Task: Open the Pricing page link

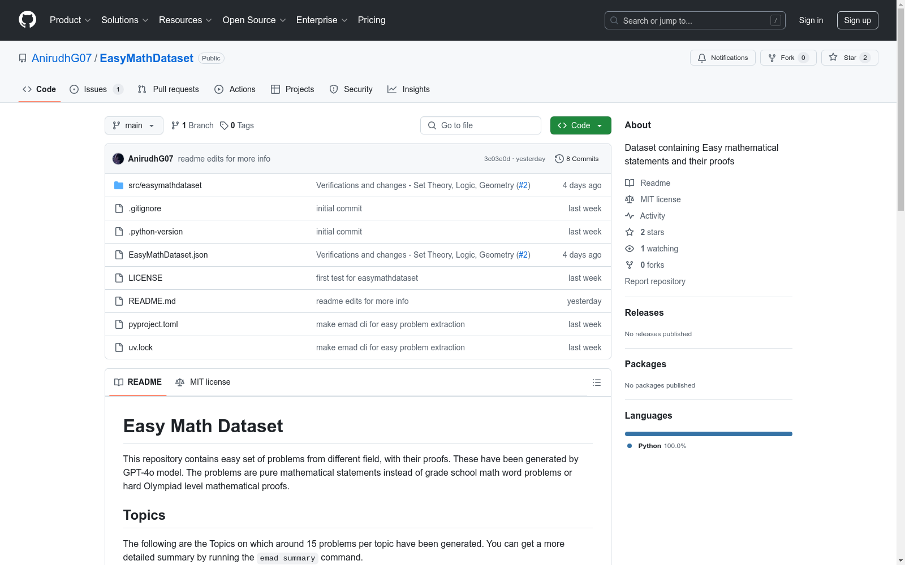Action: [x=372, y=20]
